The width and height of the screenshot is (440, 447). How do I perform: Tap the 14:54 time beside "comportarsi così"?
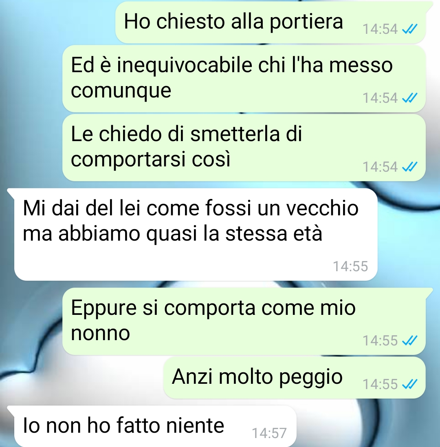(380, 167)
